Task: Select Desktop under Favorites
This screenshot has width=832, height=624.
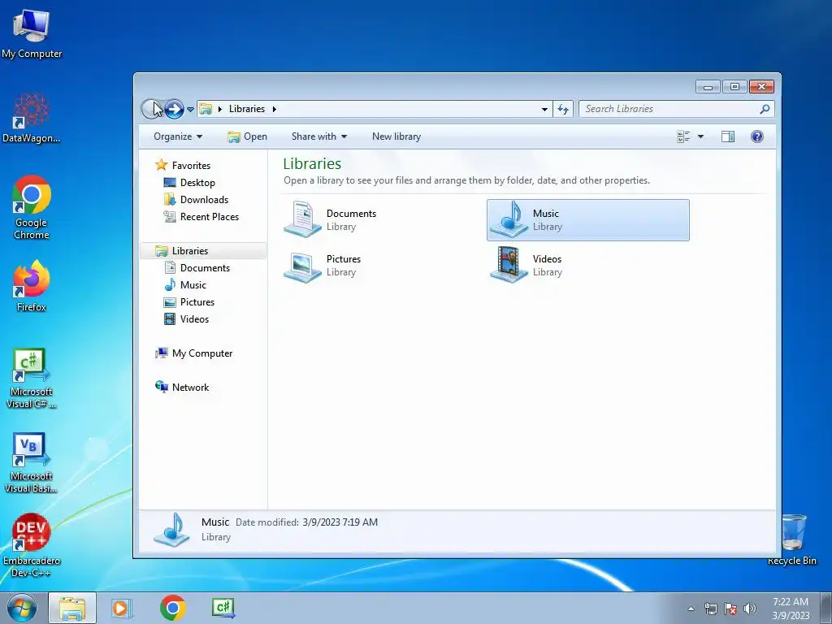Action: (188, 183)
